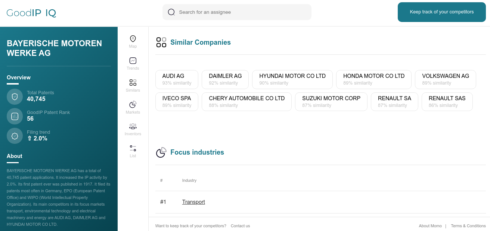Open the DAIMLER AG company card
The width and height of the screenshot is (490, 231).
(225, 79)
